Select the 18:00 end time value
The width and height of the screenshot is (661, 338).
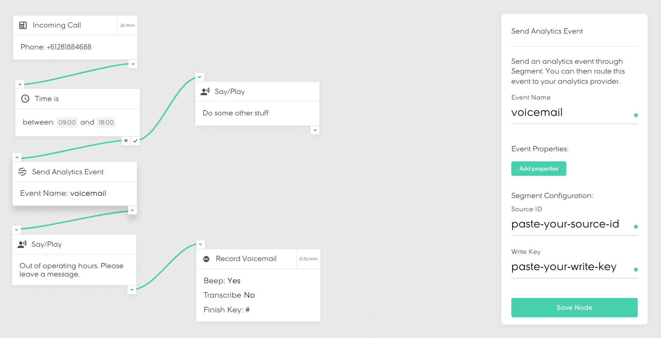coord(106,122)
